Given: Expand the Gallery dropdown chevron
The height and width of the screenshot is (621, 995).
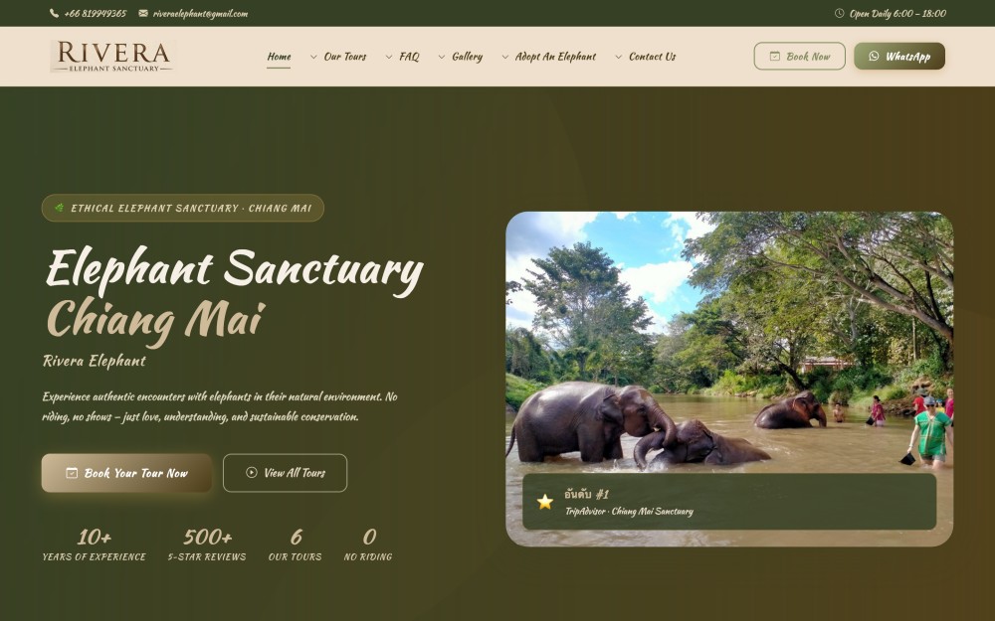Looking at the screenshot, I should click(x=442, y=57).
